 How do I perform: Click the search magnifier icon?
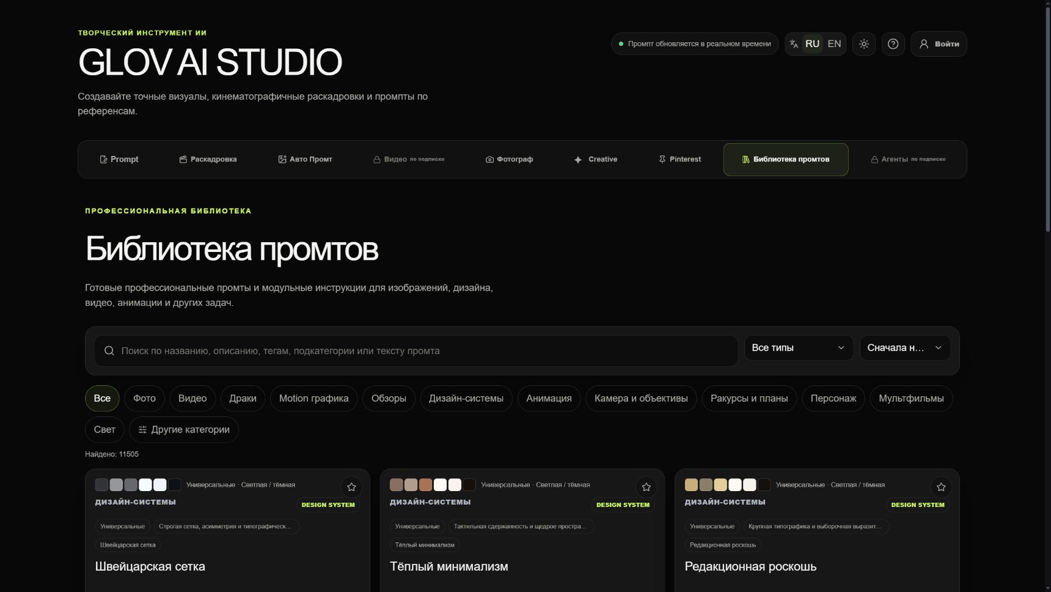coord(109,350)
